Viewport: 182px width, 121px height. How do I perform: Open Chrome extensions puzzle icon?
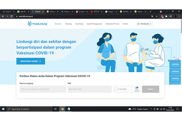[166, 16]
